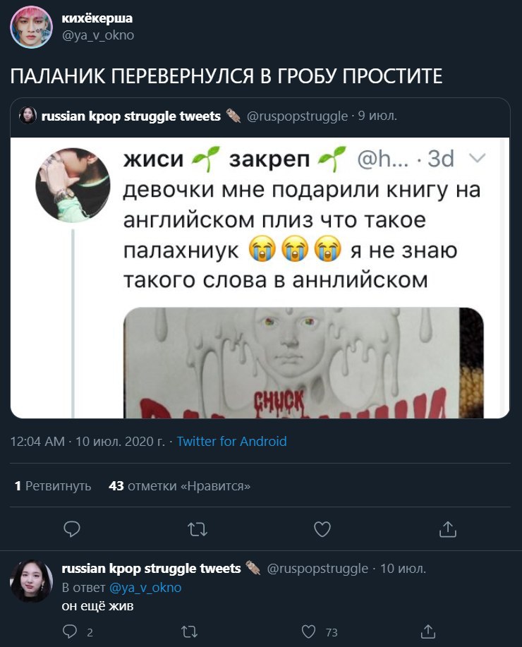Share the main tweet via upload icon
522x647 pixels.
pos(448,529)
